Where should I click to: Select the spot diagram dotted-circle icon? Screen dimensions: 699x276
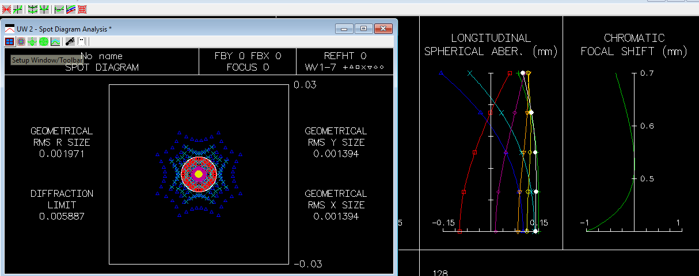coord(21,41)
